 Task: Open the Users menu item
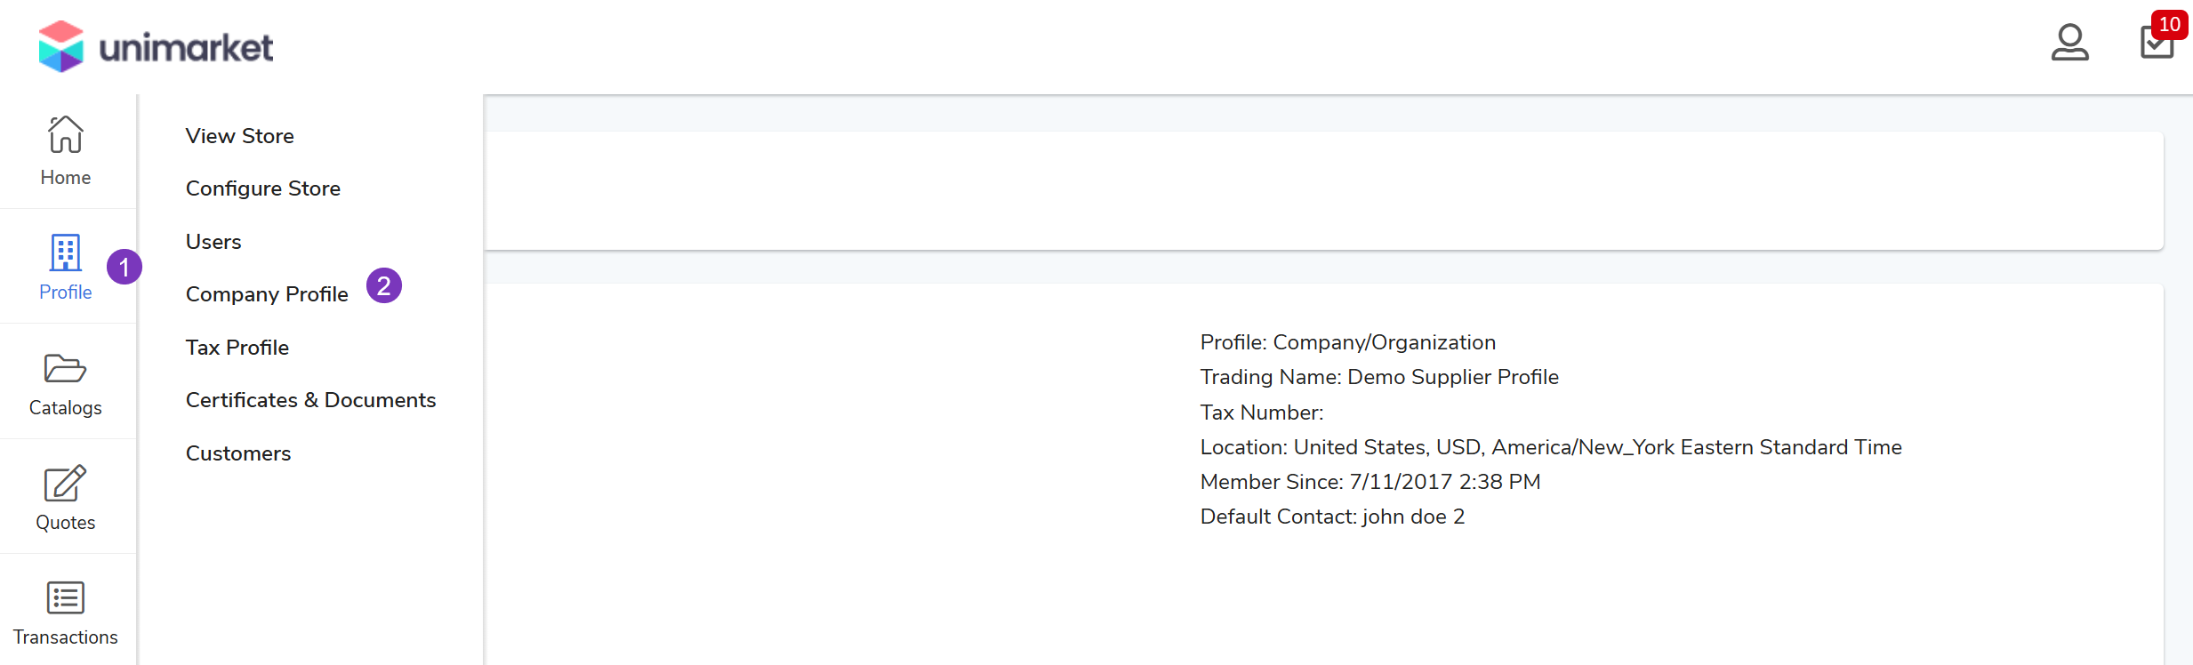tap(213, 242)
